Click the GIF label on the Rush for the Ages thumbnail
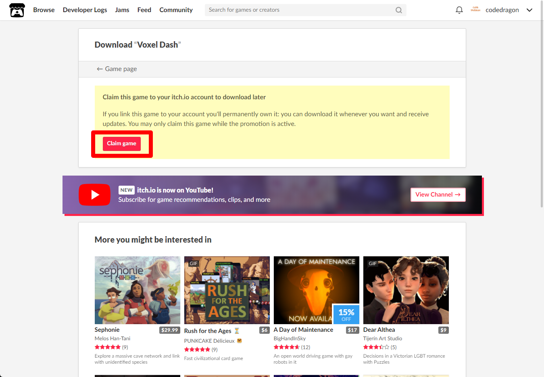The image size is (544, 377). click(194, 263)
